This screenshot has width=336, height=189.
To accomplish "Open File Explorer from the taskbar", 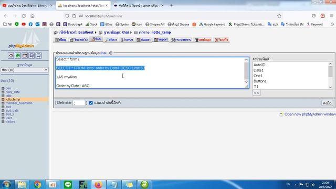I will tap(22, 184).
